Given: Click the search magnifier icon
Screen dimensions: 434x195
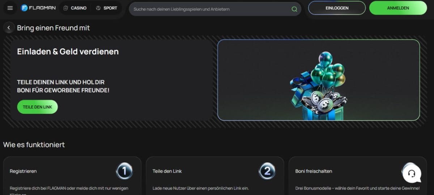Looking at the screenshot, I should pyautogui.click(x=294, y=9).
